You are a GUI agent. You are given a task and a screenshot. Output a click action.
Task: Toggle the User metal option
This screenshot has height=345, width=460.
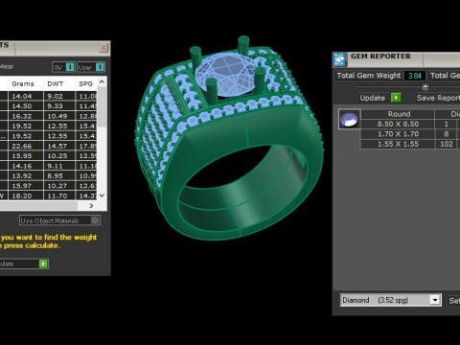pyautogui.click(x=91, y=67)
